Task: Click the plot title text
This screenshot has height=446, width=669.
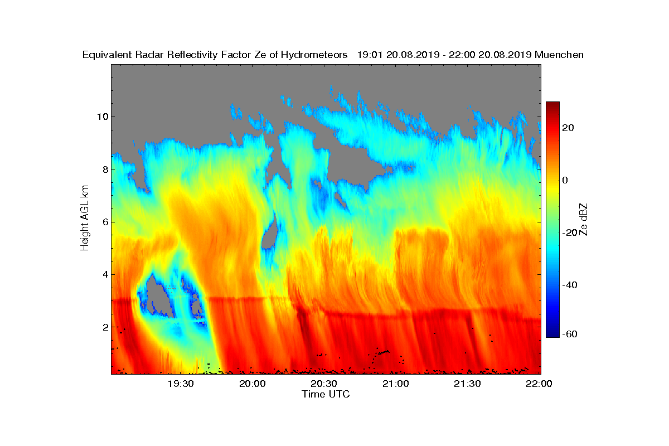Action: tap(333, 55)
